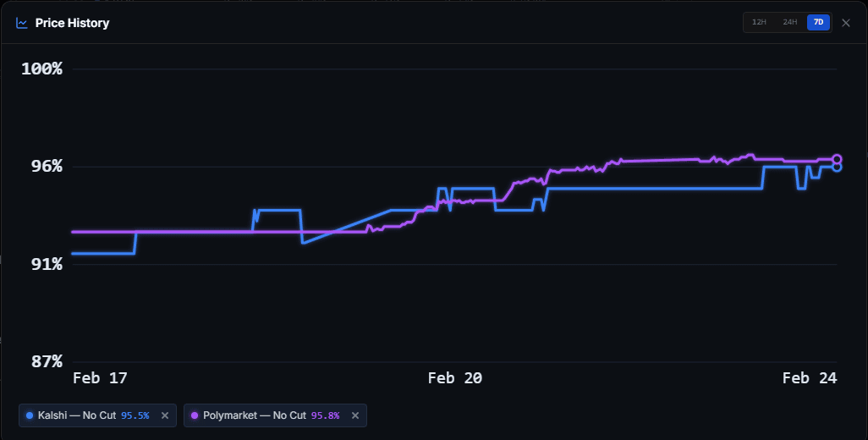Click the Kalshi — No Cut legend label
Viewport: 868px width, 440px height.
77,415
